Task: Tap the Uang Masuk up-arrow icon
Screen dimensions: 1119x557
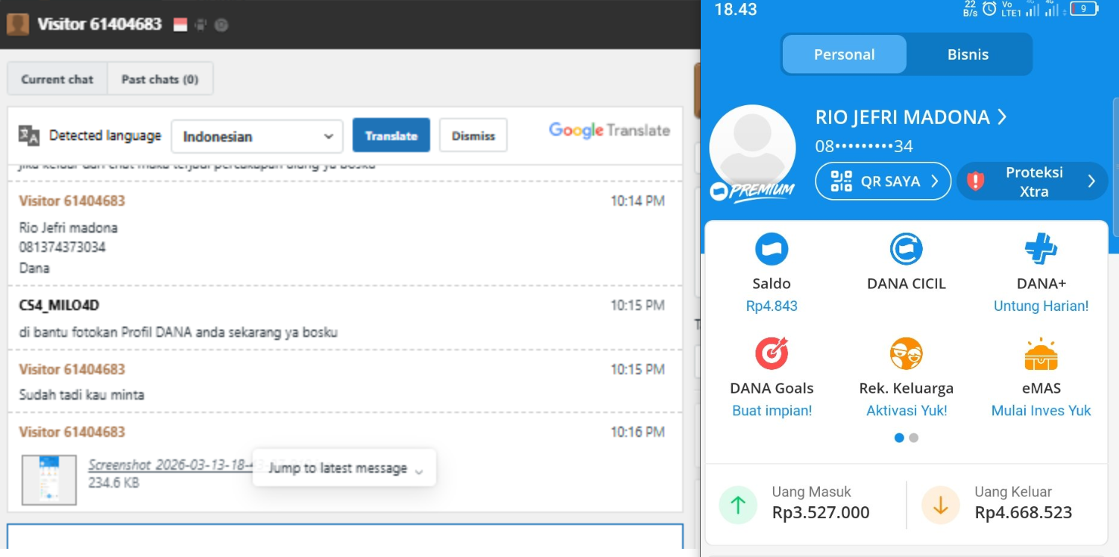Action: [x=738, y=505]
